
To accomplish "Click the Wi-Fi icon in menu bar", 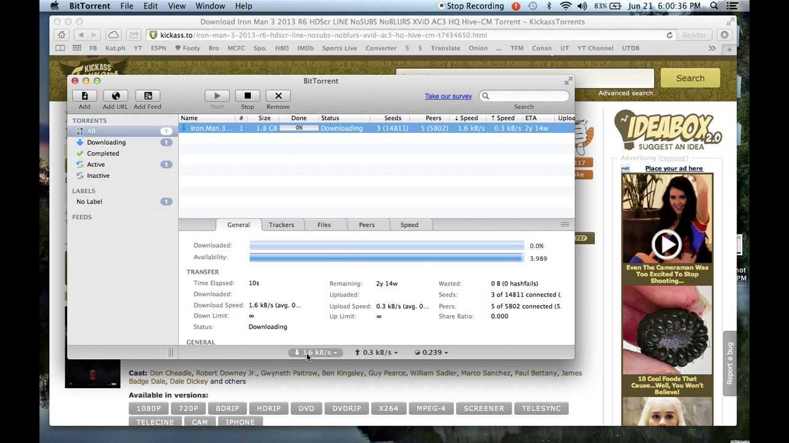I will coord(565,6).
